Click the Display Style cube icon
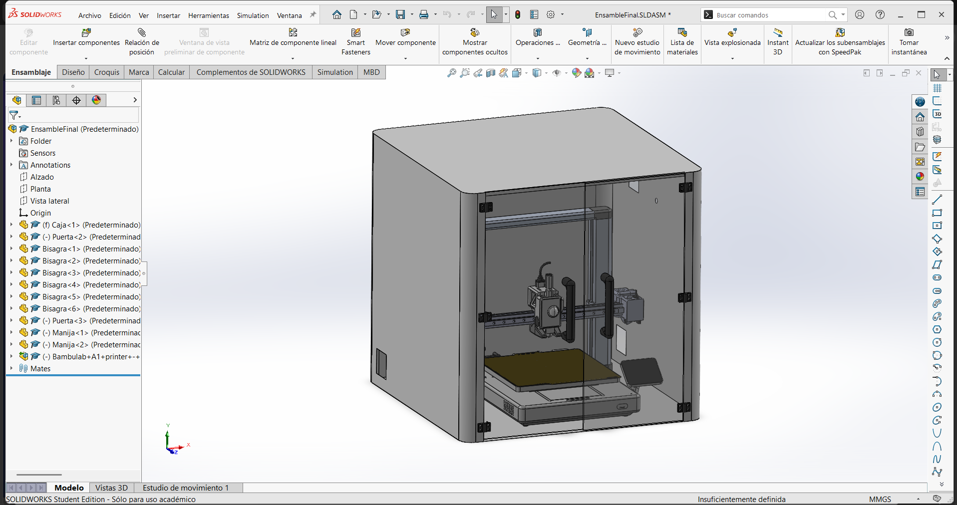Viewport: 957px width, 505px height. 537,73
